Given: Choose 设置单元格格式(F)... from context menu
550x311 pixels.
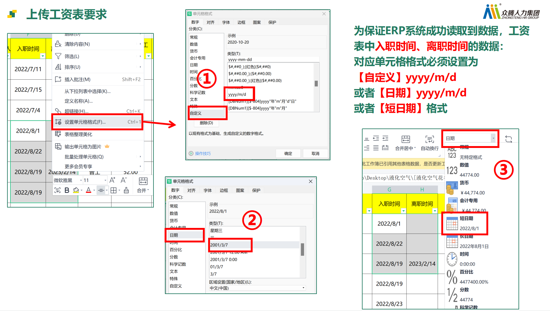Looking at the screenshot, I should click(98, 122).
